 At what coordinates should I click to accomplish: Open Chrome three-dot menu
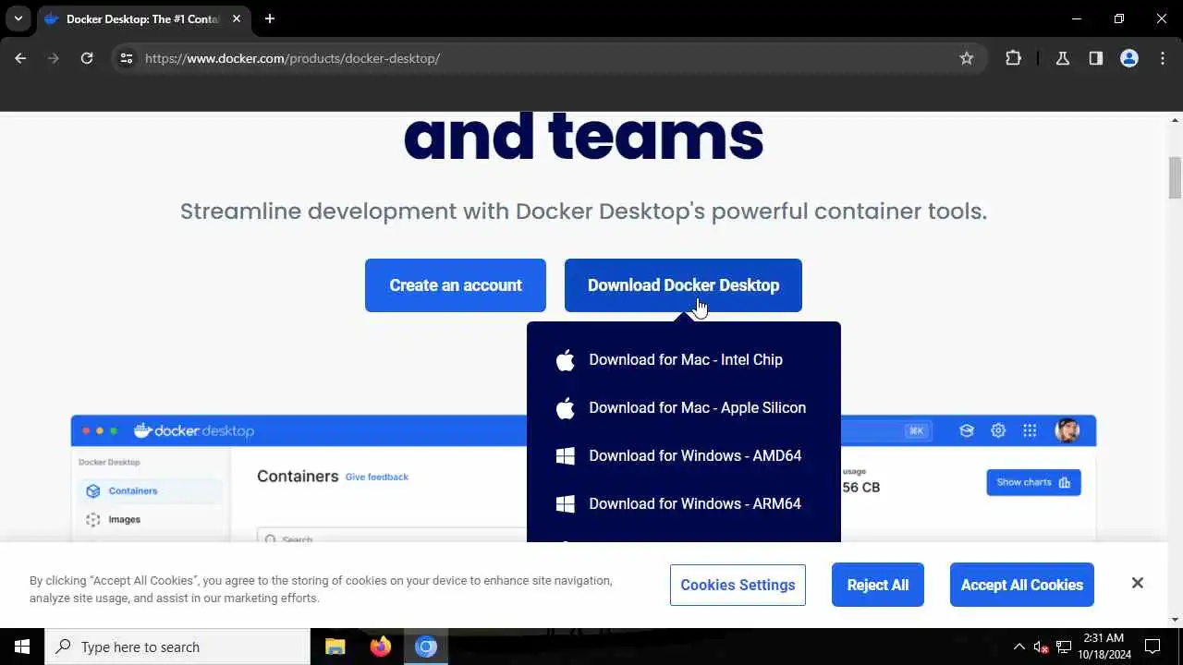(1163, 58)
